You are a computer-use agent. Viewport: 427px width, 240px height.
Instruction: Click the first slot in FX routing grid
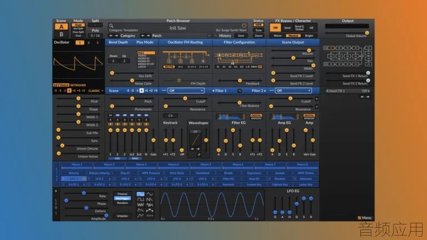pyautogui.click(x=331, y=48)
